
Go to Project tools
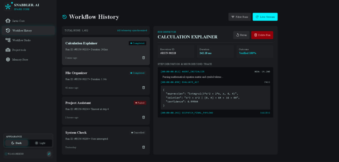[28, 50]
